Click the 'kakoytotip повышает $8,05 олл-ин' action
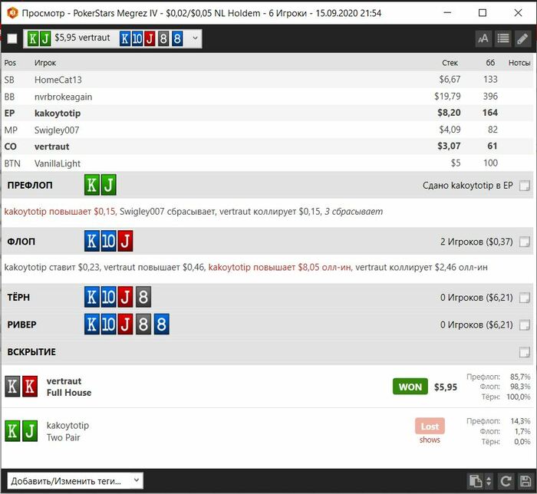 point(280,268)
